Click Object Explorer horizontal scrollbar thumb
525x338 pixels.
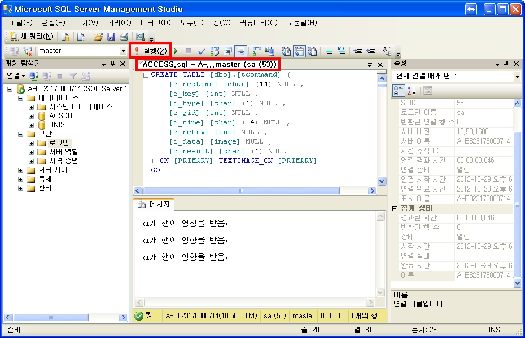point(51,317)
